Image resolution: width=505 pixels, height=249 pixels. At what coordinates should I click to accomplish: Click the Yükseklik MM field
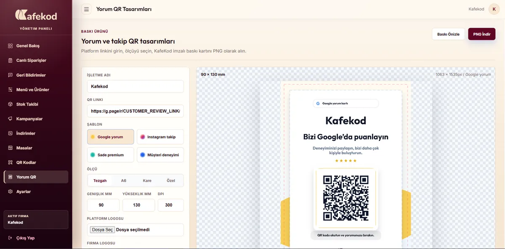(x=138, y=205)
